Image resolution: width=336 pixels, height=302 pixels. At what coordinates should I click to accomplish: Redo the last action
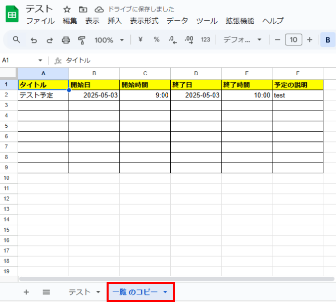(x=50, y=40)
